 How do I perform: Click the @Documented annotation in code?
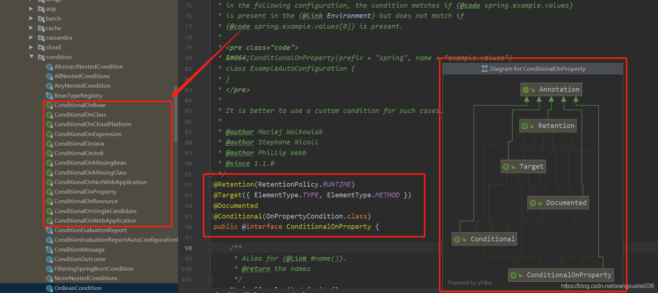point(236,206)
